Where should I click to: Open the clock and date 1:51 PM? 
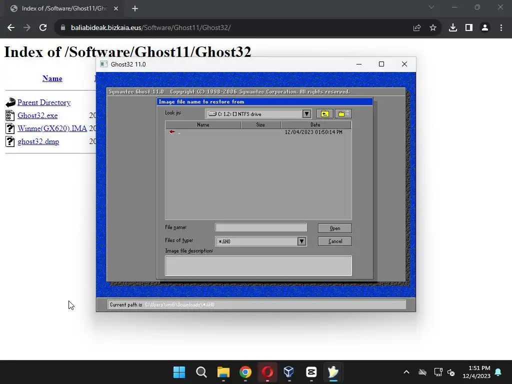(x=476, y=372)
